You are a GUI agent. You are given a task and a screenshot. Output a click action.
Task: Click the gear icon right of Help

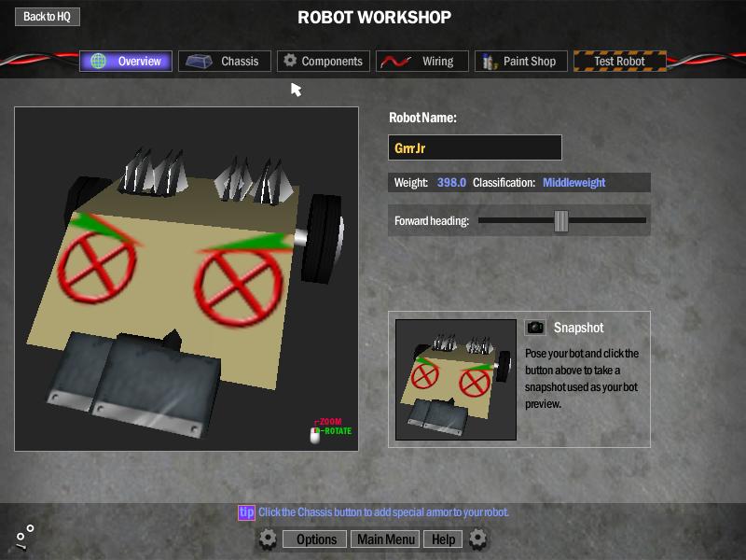point(477,539)
